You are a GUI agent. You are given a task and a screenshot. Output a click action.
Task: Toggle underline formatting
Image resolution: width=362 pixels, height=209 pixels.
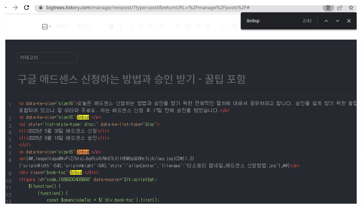coord(131,27)
